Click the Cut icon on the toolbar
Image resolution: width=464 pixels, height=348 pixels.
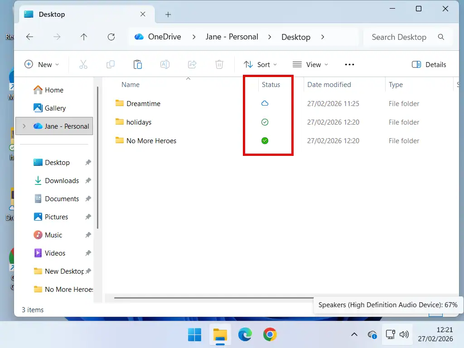(x=83, y=64)
